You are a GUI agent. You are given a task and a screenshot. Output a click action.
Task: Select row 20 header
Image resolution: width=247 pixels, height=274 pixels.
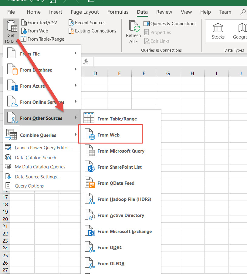pos(5,219)
